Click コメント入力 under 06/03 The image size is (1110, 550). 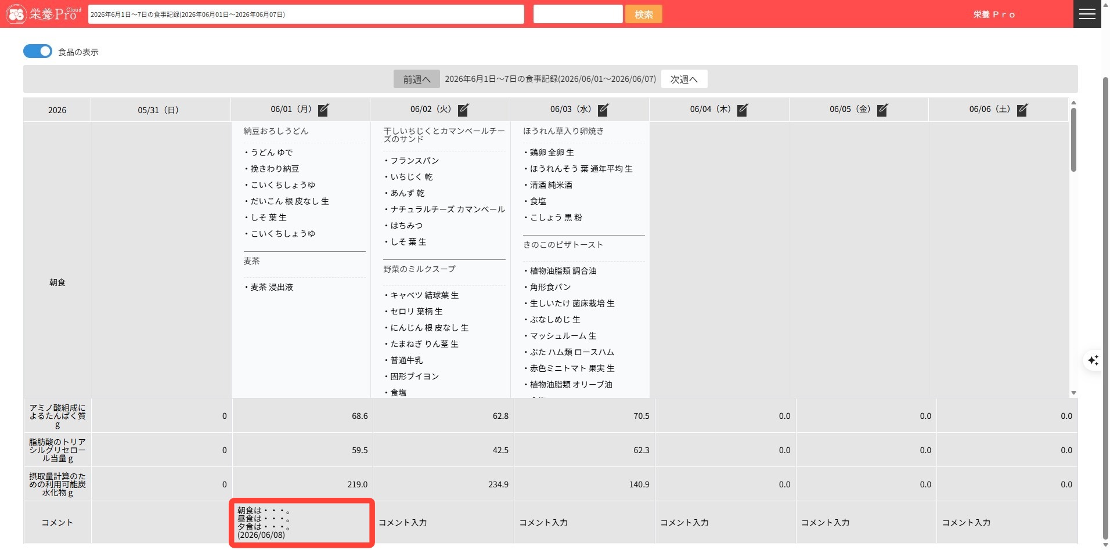pyautogui.click(x=543, y=523)
